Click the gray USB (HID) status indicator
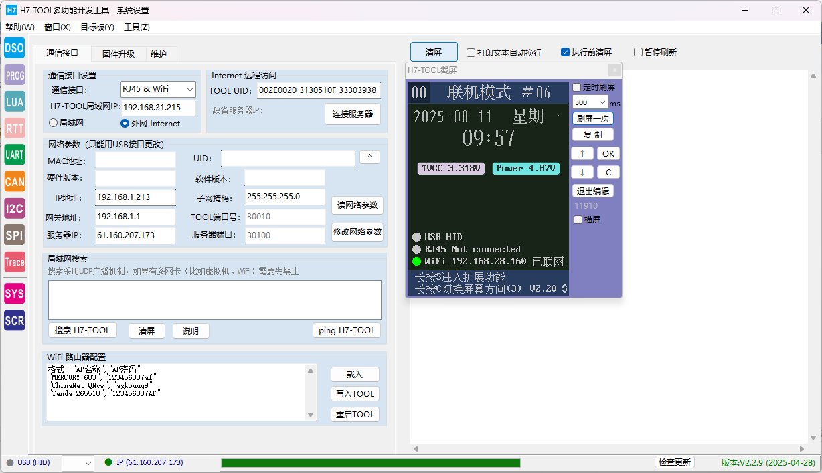 pyautogui.click(x=10, y=462)
